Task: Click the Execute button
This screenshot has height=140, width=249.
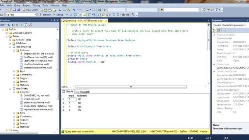Action: tap(45, 15)
